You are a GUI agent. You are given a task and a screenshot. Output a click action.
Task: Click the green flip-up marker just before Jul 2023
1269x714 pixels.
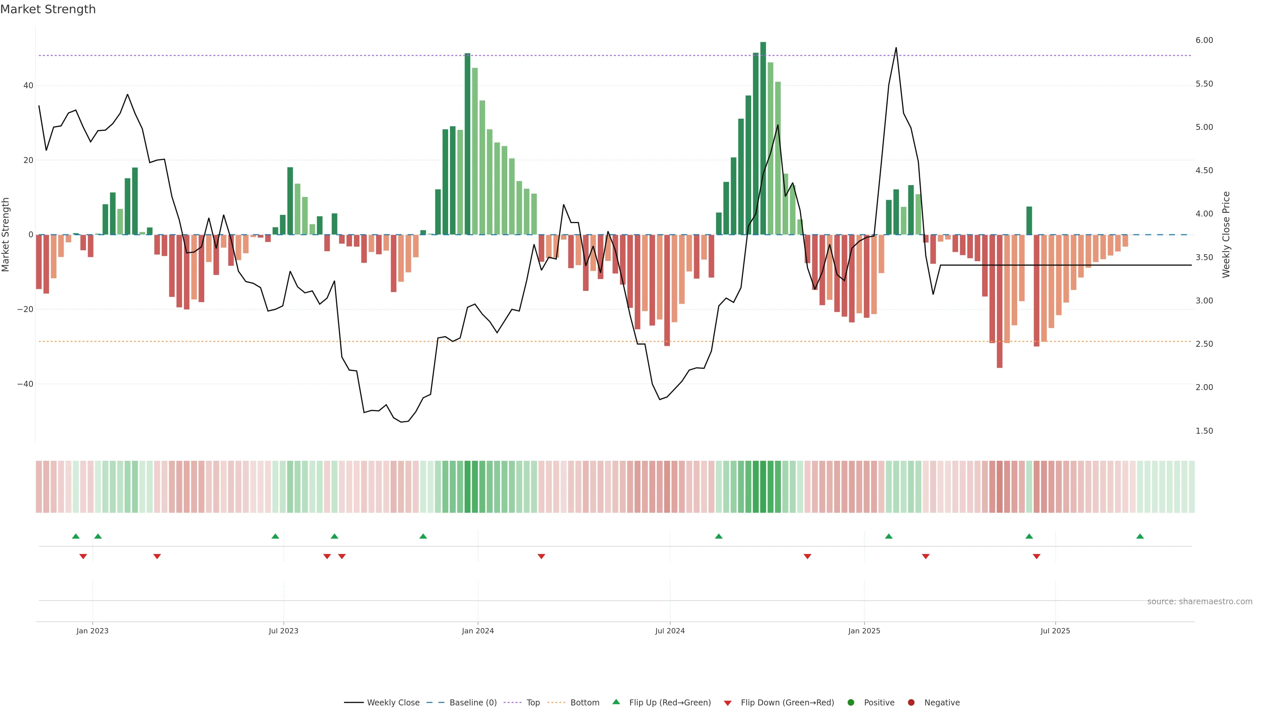pos(275,536)
